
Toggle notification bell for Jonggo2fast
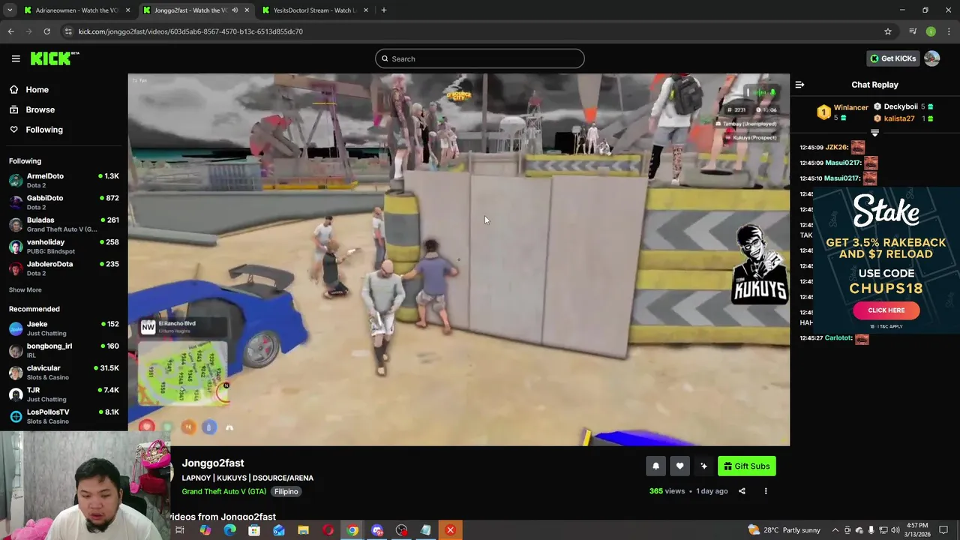(655, 466)
